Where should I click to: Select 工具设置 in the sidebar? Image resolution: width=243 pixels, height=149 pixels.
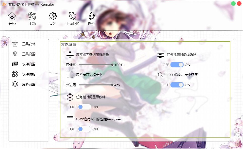(x=29, y=54)
